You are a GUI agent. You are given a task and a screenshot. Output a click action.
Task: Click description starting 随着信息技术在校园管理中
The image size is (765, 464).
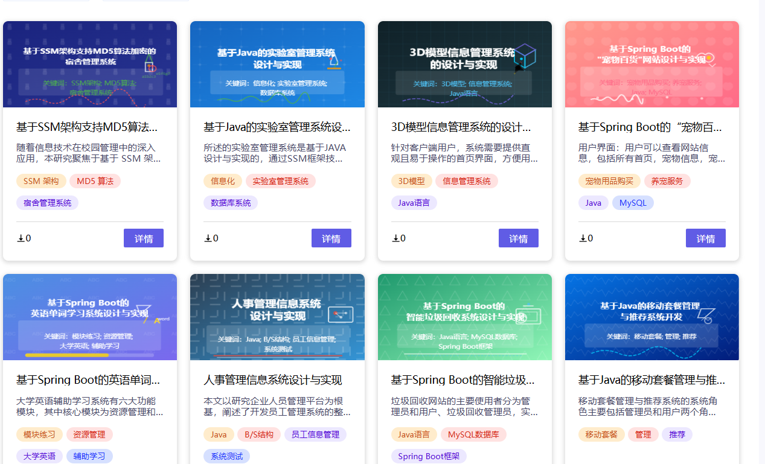pyautogui.click(x=90, y=153)
